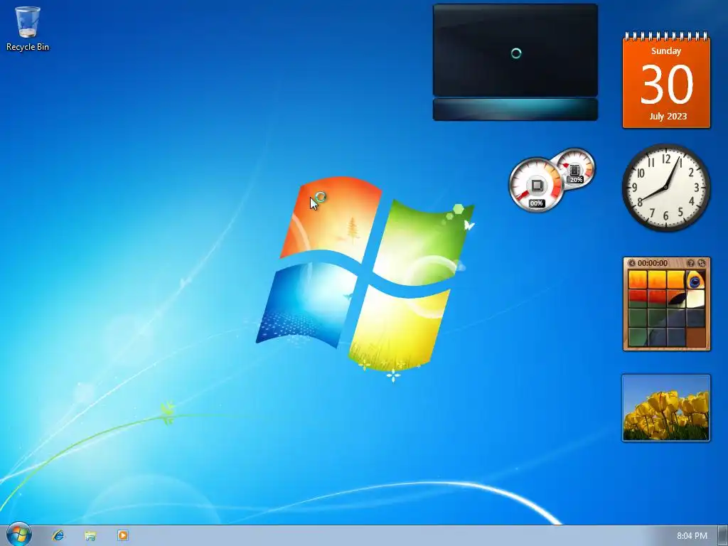This screenshot has height=546, width=728.
Task: Select the analog Clock gadget
Action: click(666, 187)
